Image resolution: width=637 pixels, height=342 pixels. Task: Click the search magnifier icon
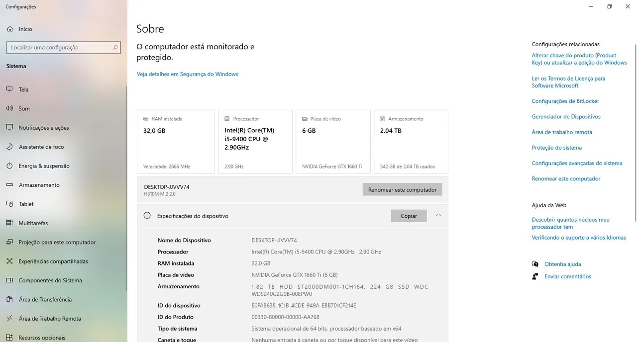coord(115,48)
